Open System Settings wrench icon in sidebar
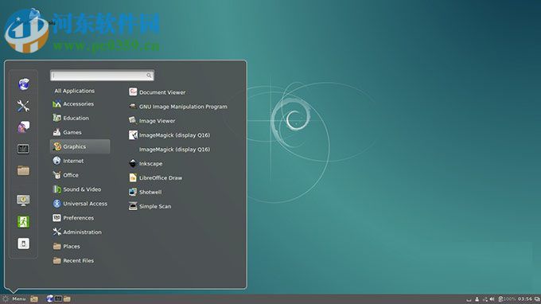541x304 pixels. coord(23,106)
